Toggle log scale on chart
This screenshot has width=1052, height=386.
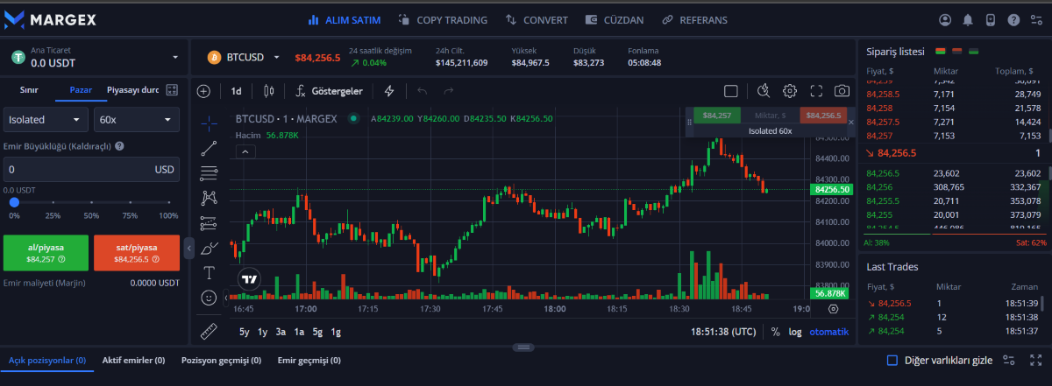tap(795, 332)
